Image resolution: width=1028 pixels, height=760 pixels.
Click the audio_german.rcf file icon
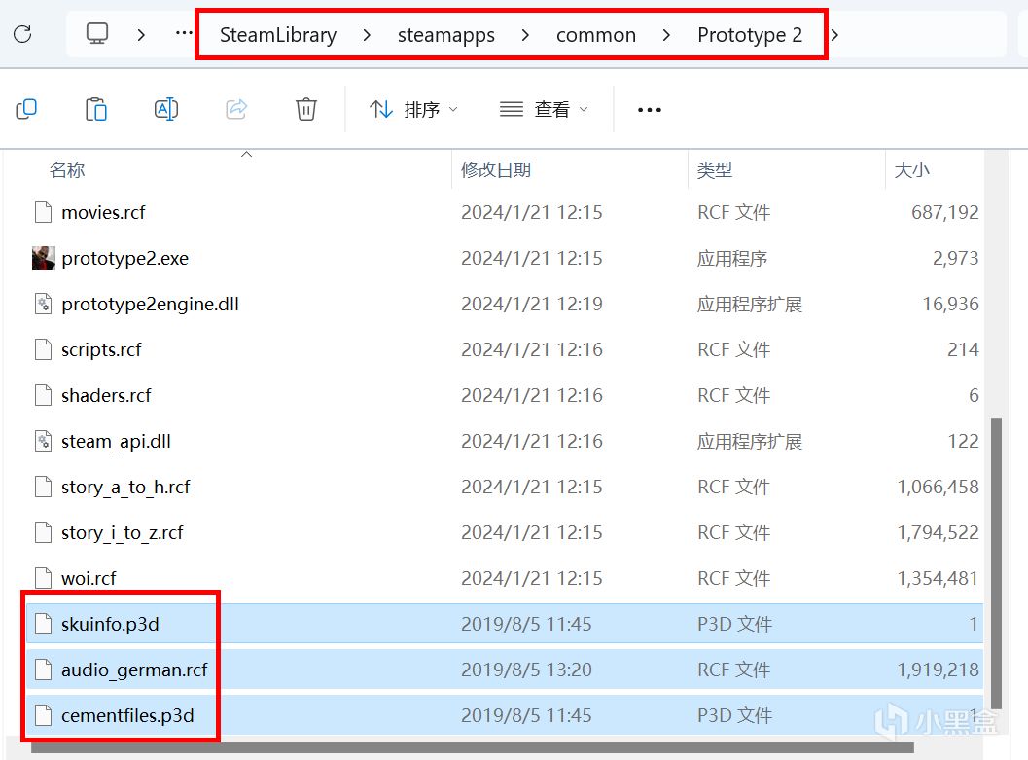point(43,670)
